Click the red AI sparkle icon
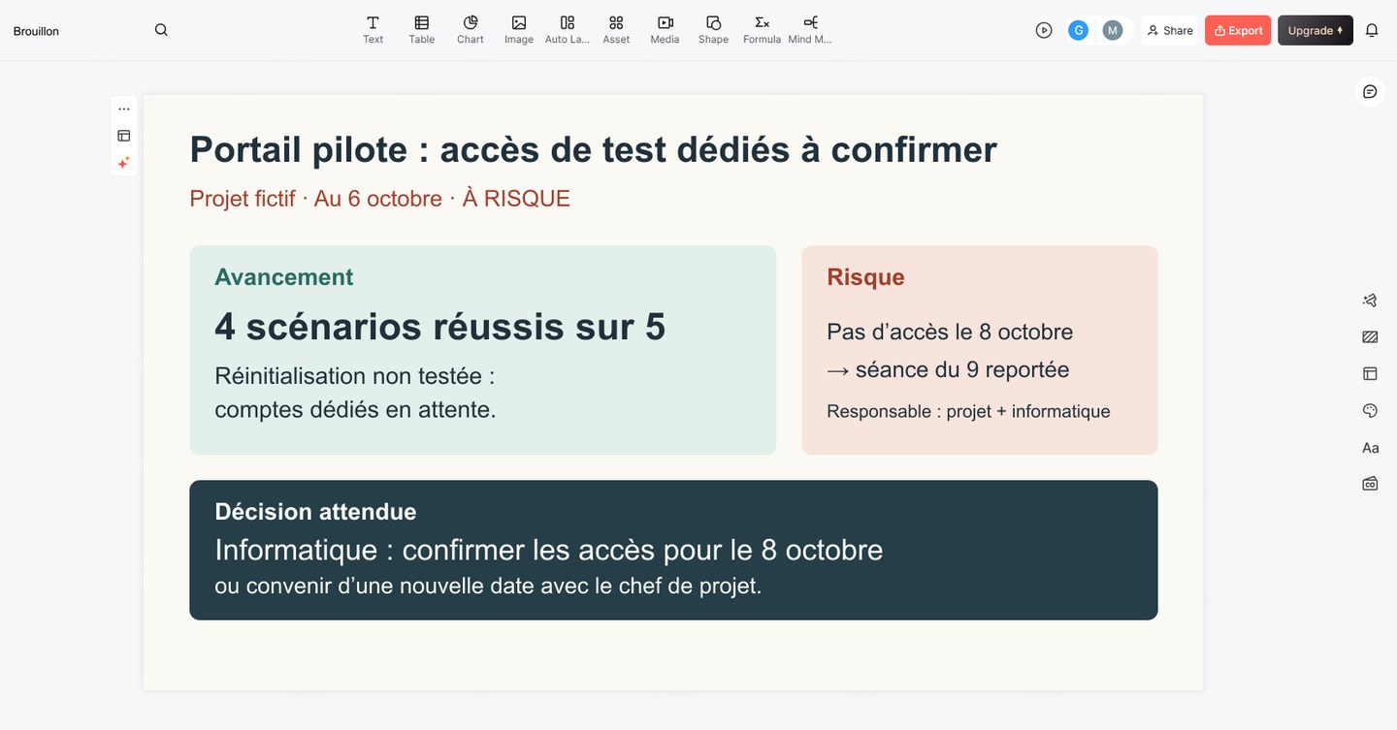1397x730 pixels. coord(124,163)
